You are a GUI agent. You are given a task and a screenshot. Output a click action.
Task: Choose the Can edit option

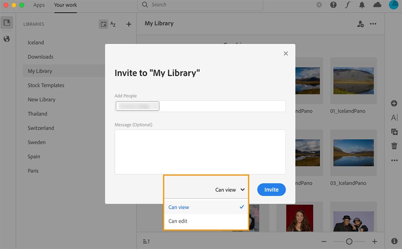206,221
